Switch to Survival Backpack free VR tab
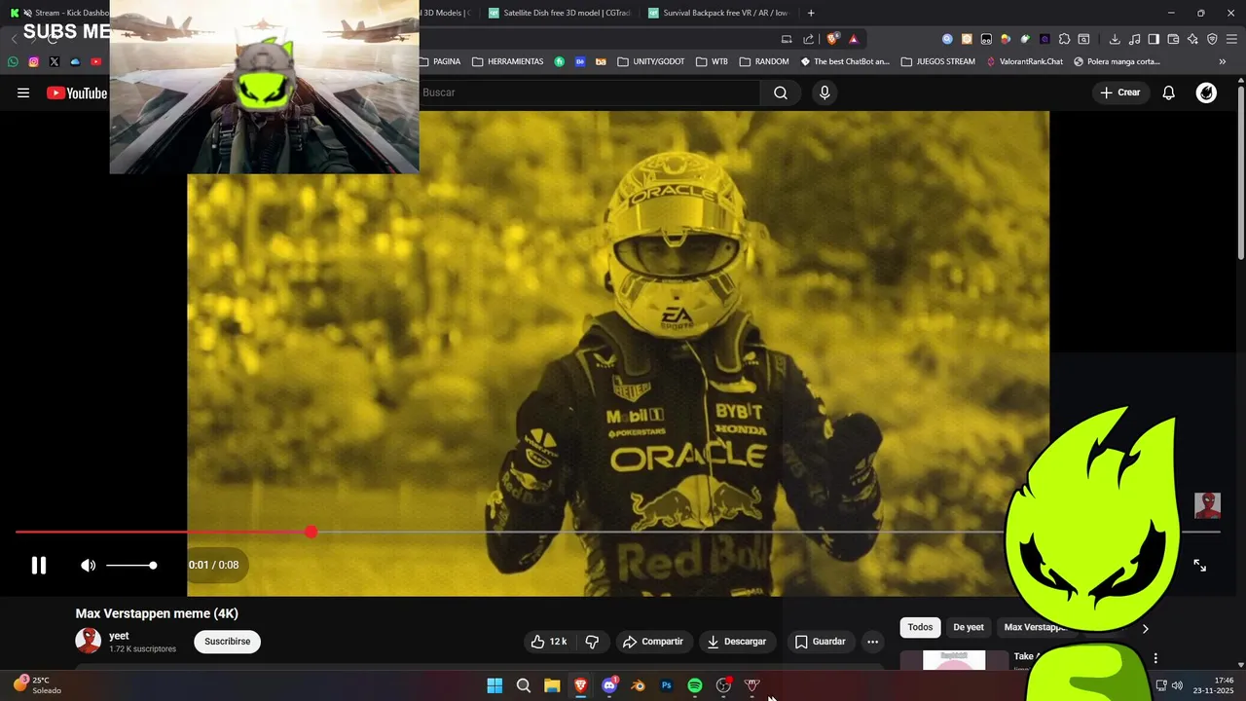 point(718,13)
